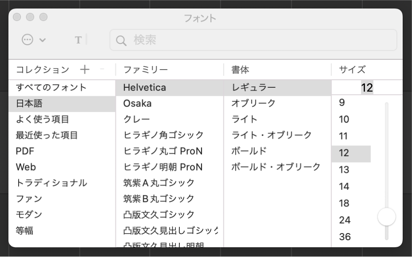Click the T text preview icon
Screen dimensions: 412x257
click(x=78, y=40)
